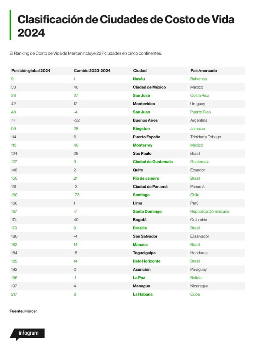Select the Buenos Aires city cell

click(x=145, y=120)
